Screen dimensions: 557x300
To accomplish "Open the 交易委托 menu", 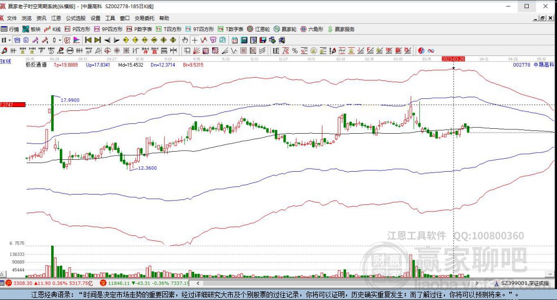I will click(x=144, y=18).
